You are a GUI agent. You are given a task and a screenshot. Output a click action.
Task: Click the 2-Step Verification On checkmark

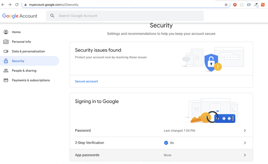pos(166,143)
